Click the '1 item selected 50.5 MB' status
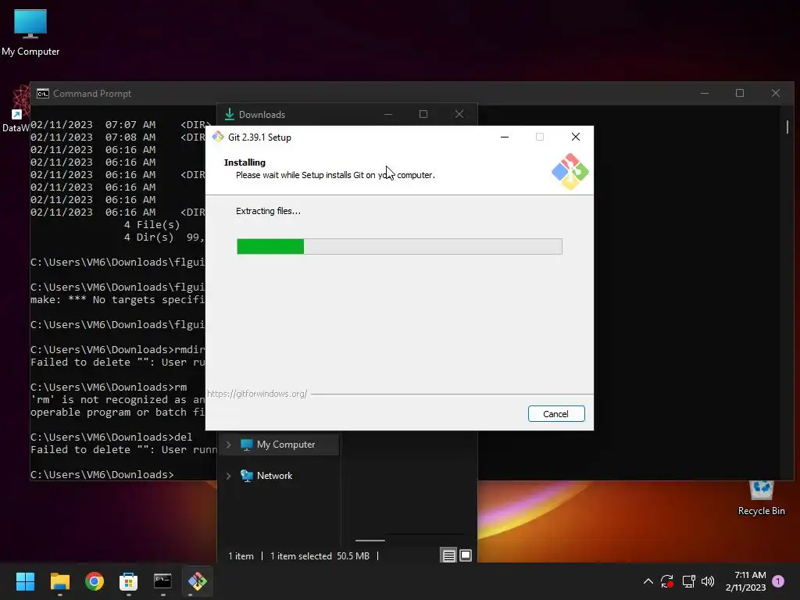Viewport: 800px width, 600px height. [x=320, y=556]
